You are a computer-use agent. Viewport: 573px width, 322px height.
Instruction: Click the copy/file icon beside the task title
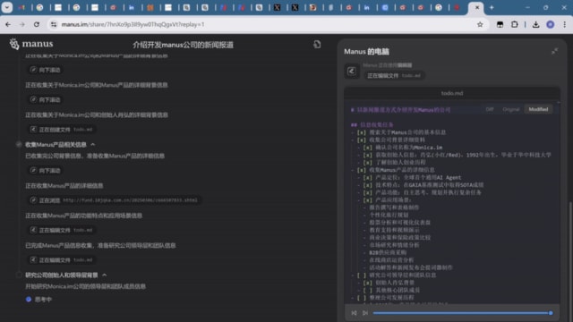click(317, 45)
